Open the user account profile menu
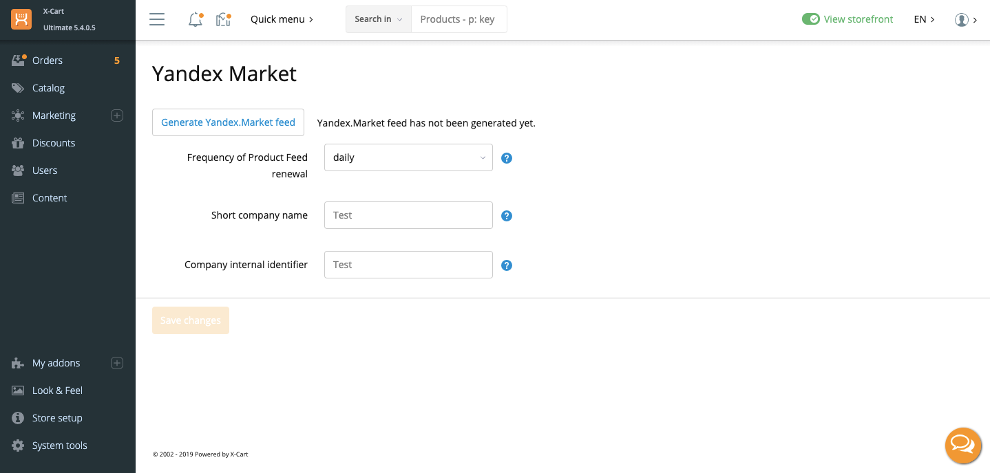The height and width of the screenshot is (473, 990). 966,19
